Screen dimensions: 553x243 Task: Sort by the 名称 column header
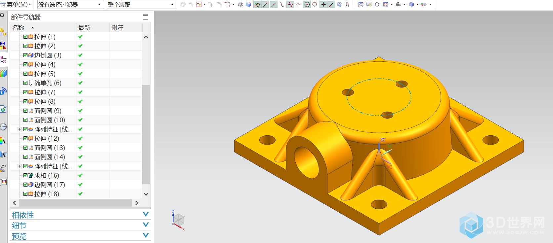43,27
